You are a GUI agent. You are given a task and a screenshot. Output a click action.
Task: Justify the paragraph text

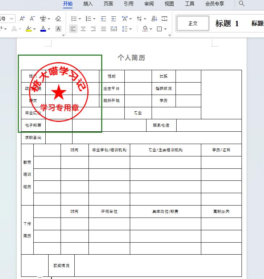pyautogui.click(x=103, y=29)
